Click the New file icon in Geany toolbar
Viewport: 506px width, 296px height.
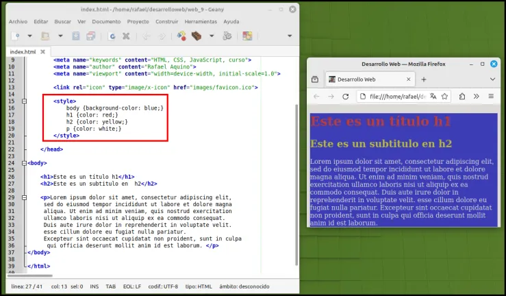[x=15, y=36]
